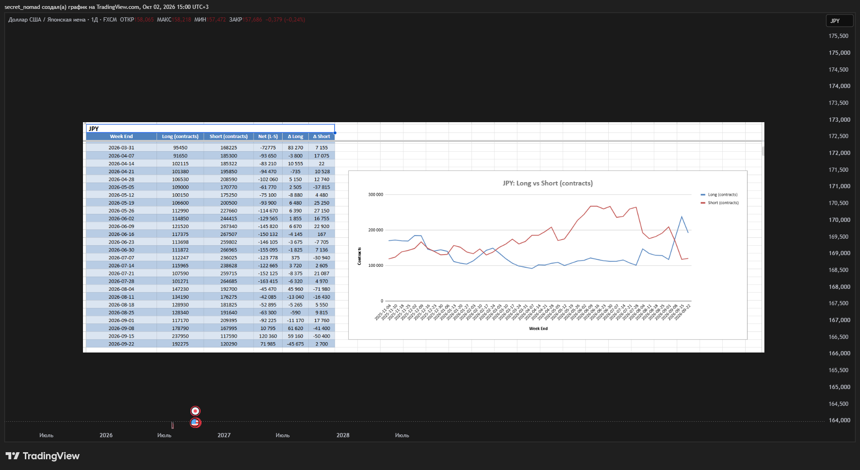Click the 'Week End' axis title under chart

click(538, 329)
